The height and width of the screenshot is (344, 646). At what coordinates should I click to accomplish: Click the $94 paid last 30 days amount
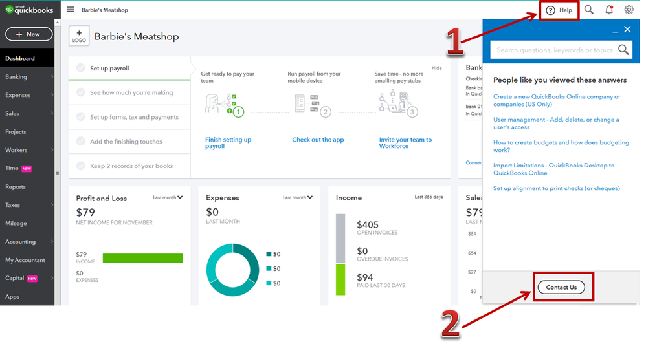pyautogui.click(x=365, y=277)
